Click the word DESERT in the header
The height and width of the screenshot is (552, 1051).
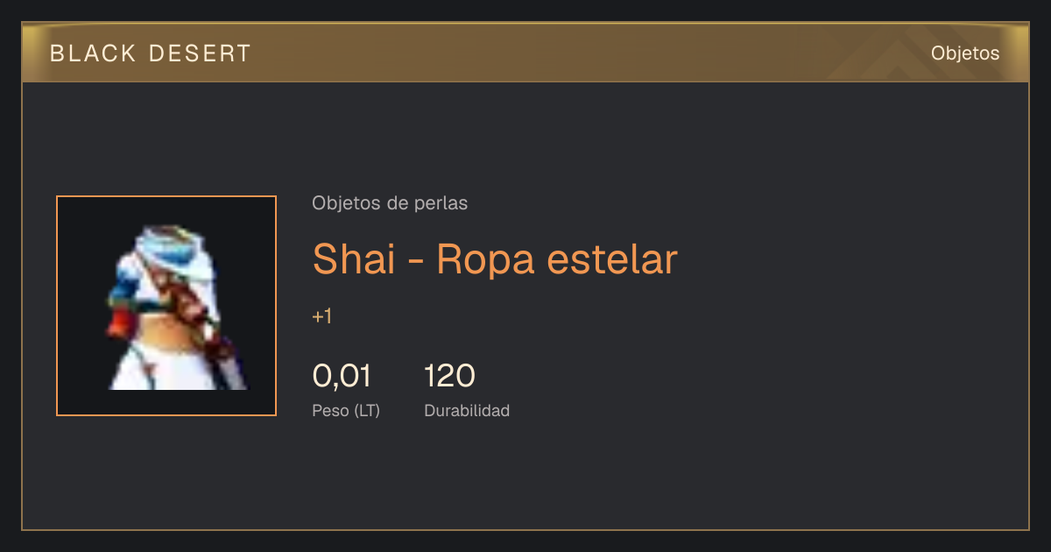tap(200, 53)
